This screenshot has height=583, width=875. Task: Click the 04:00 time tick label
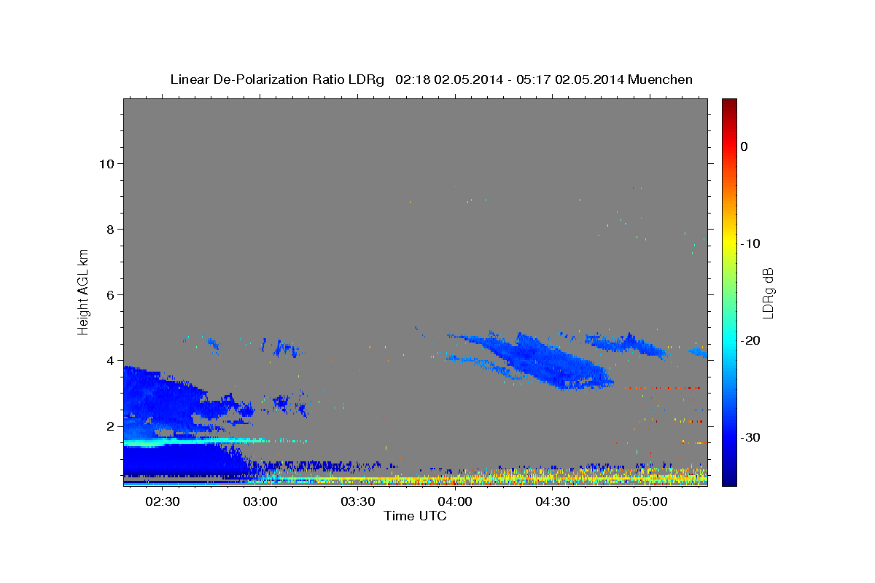pyautogui.click(x=455, y=502)
